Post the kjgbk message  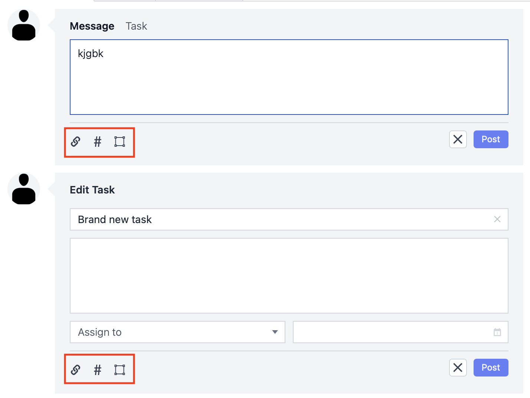coord(491,139)
